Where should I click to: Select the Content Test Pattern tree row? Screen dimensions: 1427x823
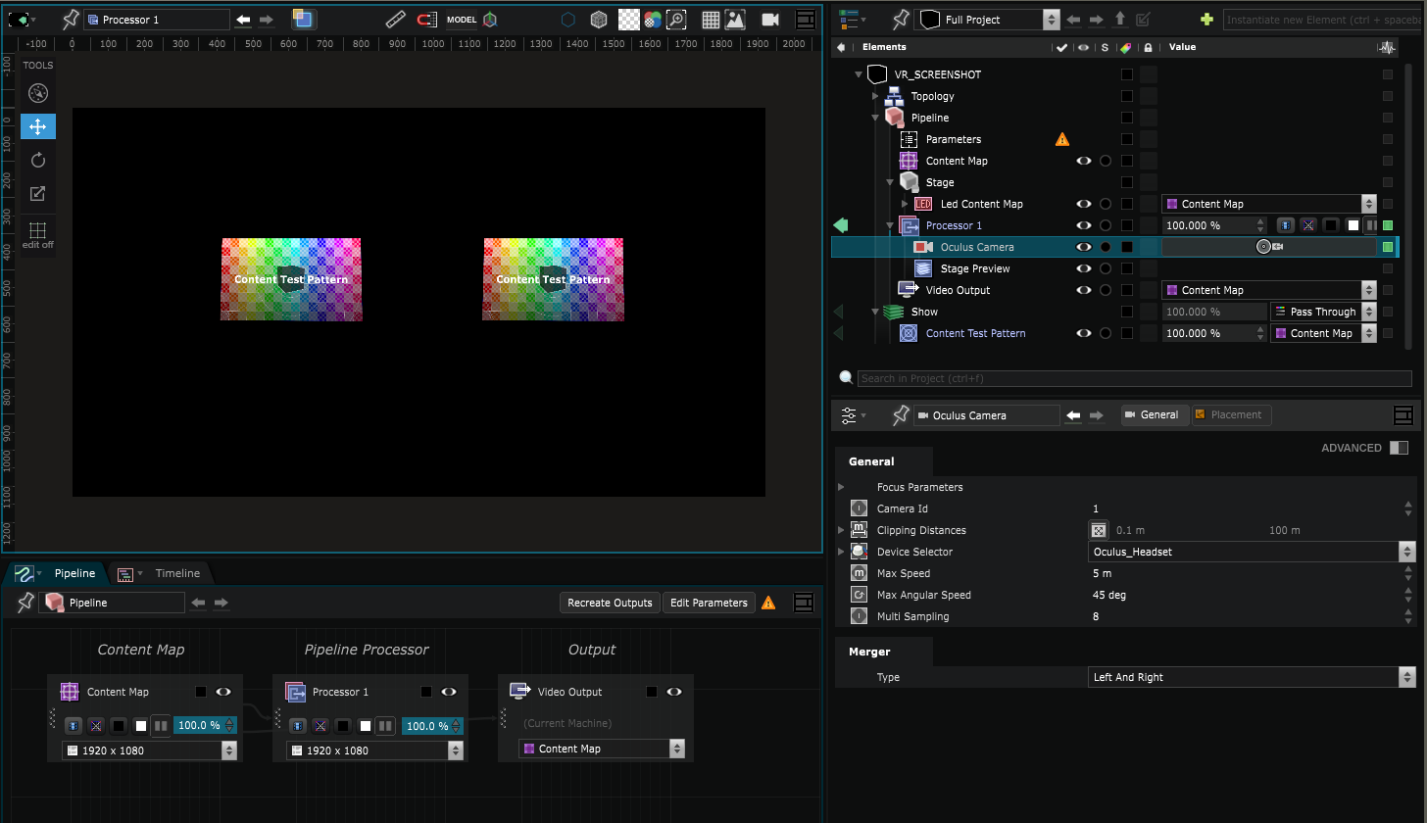(975, 333)
